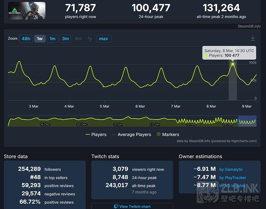Open the by VG Insights link
Image resolution: width=266 pixels, height=209 pixels.
(x=233, y=186)
